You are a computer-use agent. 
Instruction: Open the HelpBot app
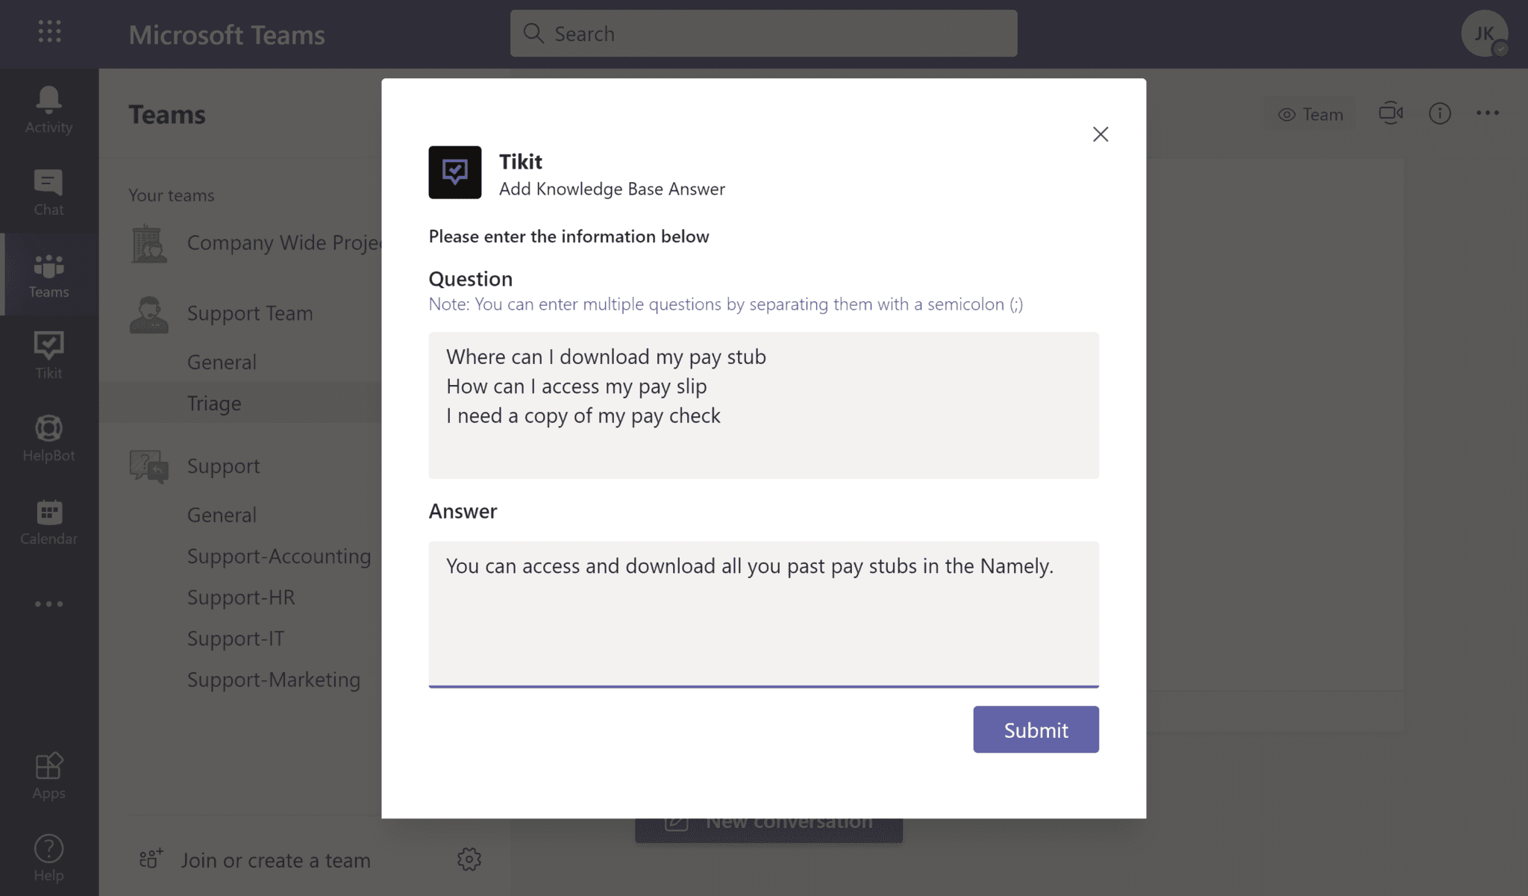[x=49, y=438]
